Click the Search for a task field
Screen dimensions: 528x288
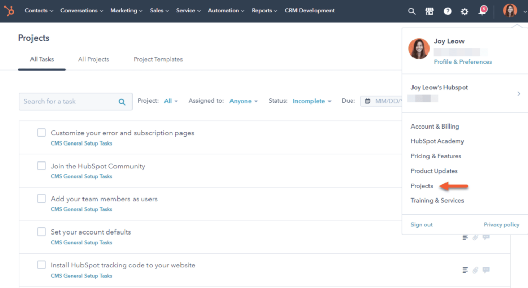pyautogui.click(x=75, y=101)
